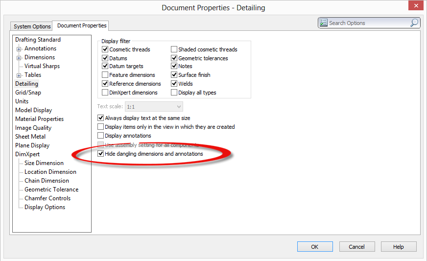
Task: Expand the Tables tree node
Action: pyautogui.click(x=19, y=75)
